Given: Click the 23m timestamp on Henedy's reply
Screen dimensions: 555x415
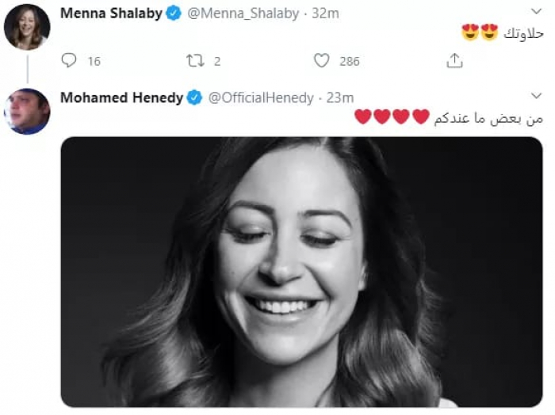Looking at the screenshot, I should (339, 98).
